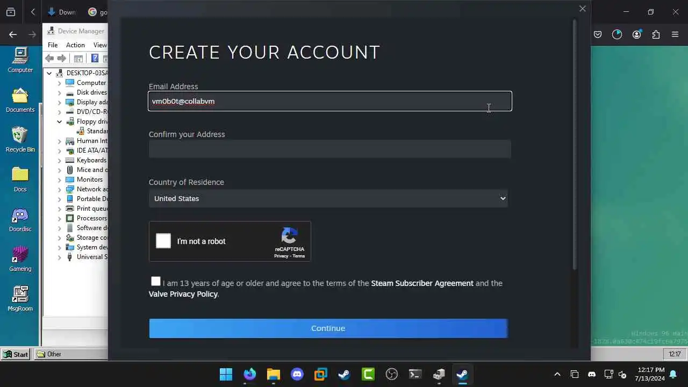688x387 pixels.
Task: Open Documents folder desktop icon
Action: (x=20, y=100)
